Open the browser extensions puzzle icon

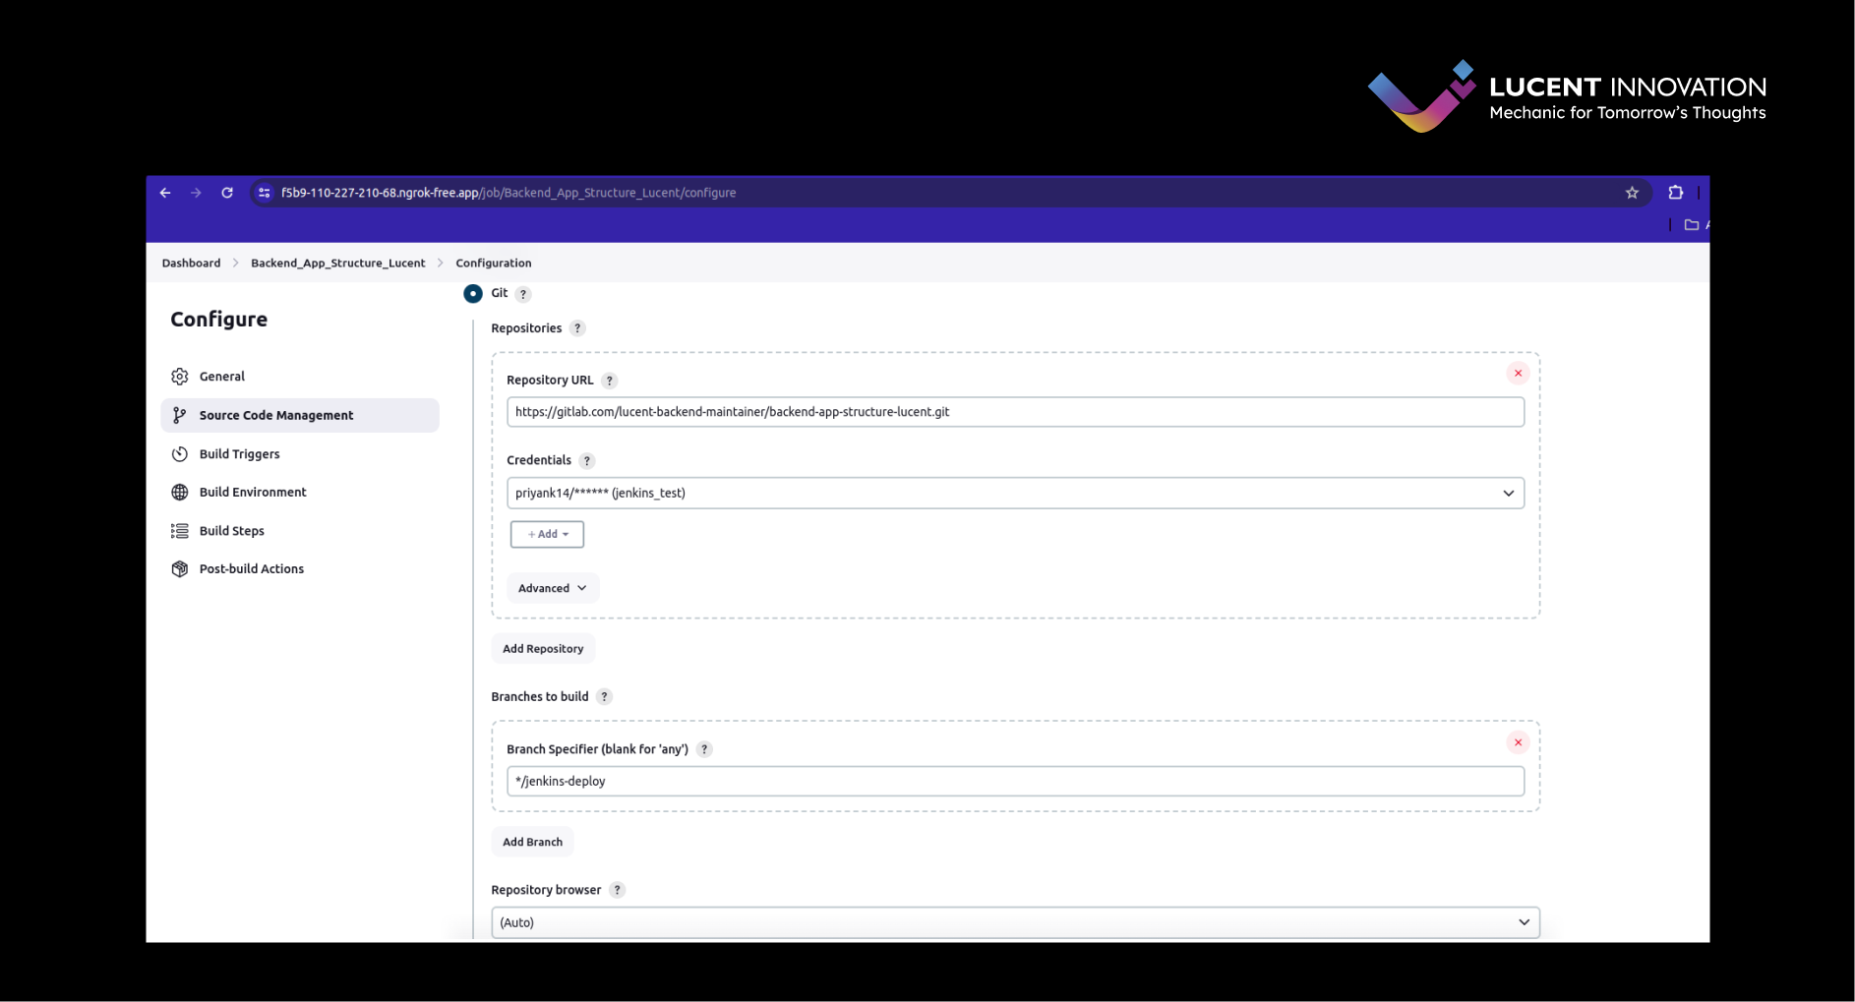click(1676, 193)
